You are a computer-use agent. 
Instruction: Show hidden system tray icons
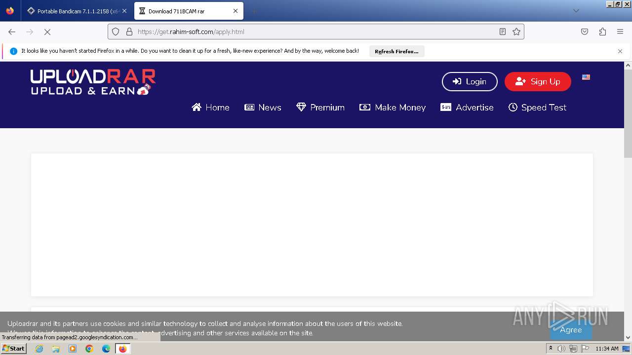tap(551, 349)
